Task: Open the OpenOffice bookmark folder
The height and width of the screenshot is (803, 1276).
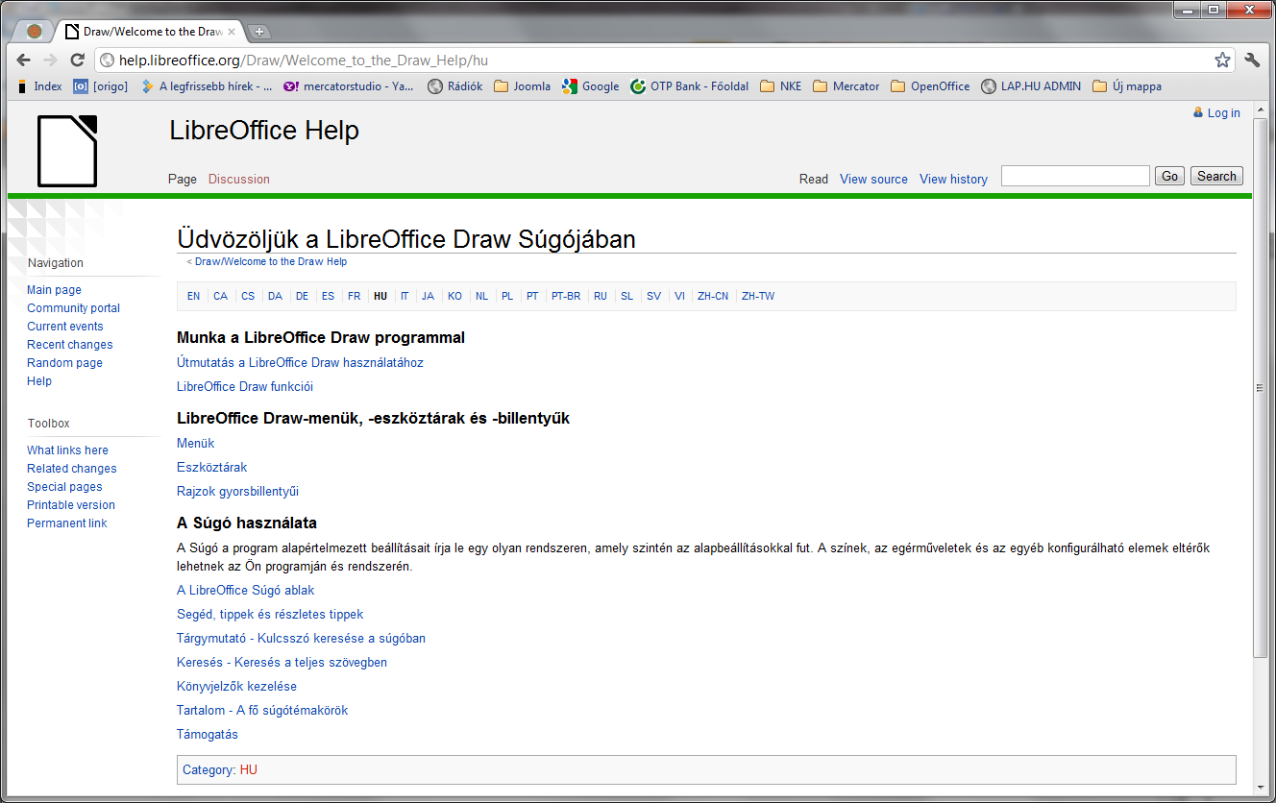Action: pyautogui.click(x=930, y=86)
